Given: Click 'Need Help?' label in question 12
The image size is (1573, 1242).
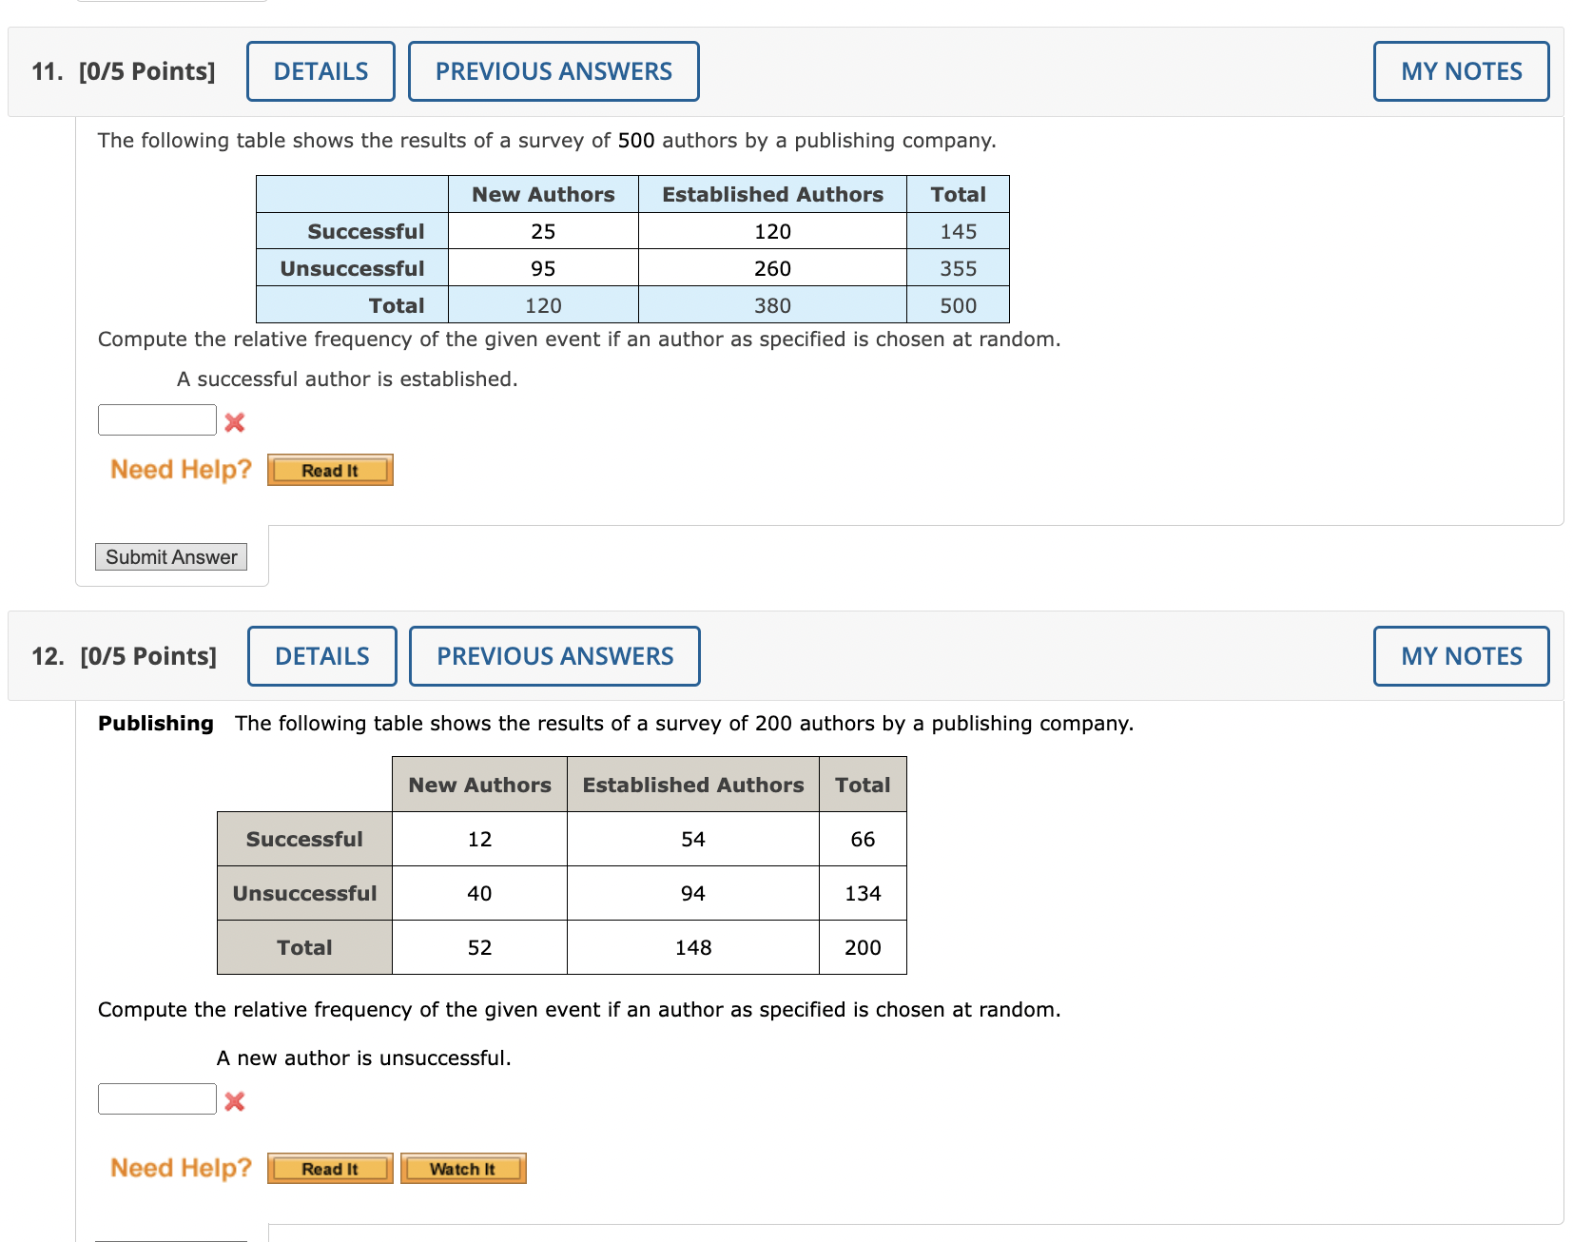Looking at the screenshot, I should pos(181,1167).
